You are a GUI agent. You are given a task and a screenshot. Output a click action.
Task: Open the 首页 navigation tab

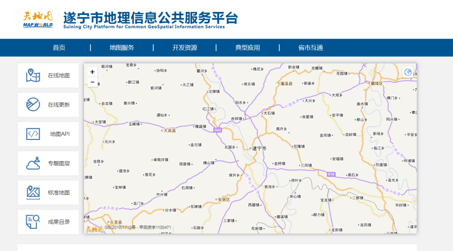(x=59, y=48)
